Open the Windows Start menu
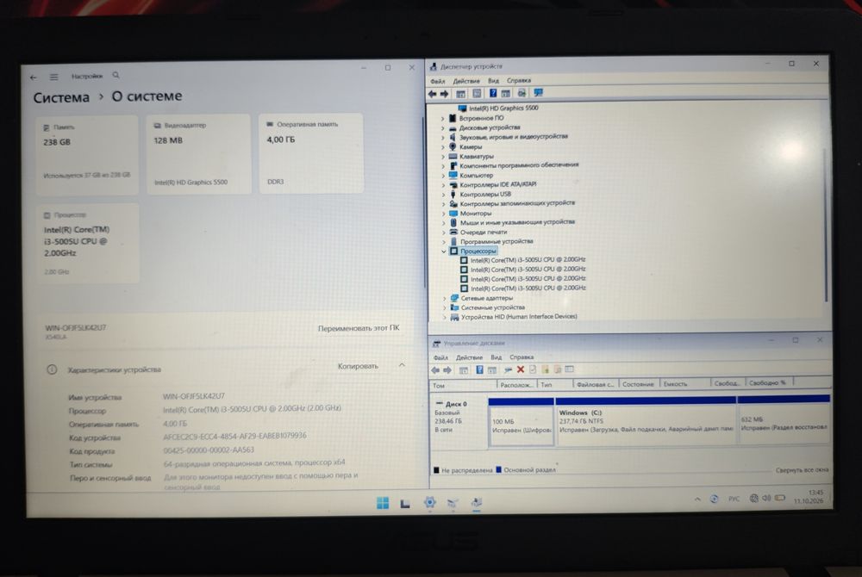The height and width of the screenshot is (577, 862). pos(383,503)
